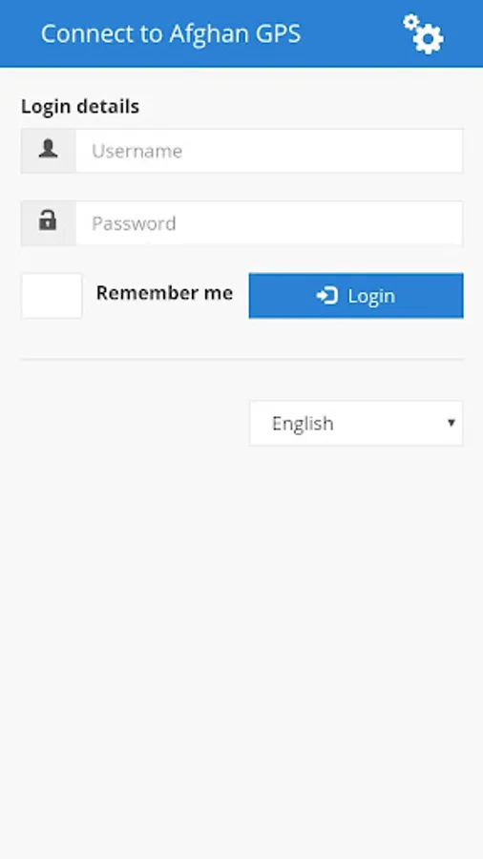Click the user silhouette icon beside Username
This screenshot has height=859, width=483.
point(48,149)
